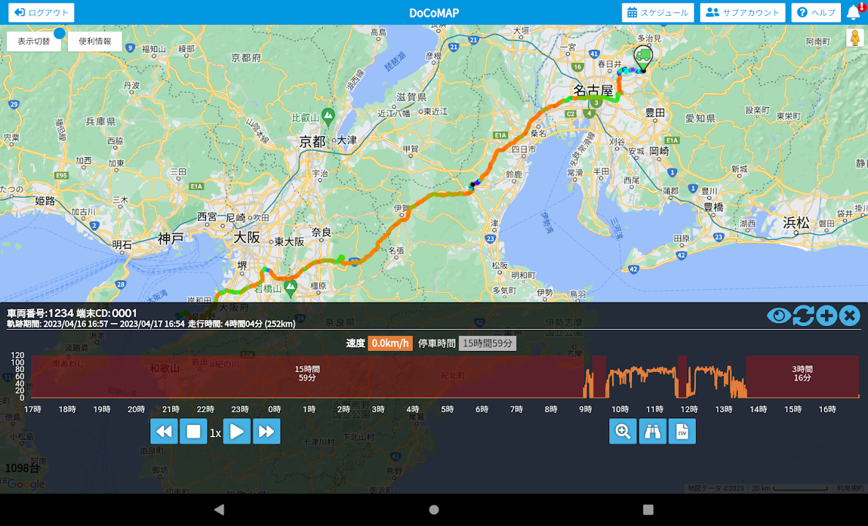This screenshot has height=526, width=868.
Task: Tap the Android home navigation button
Action: coord(434,510)
